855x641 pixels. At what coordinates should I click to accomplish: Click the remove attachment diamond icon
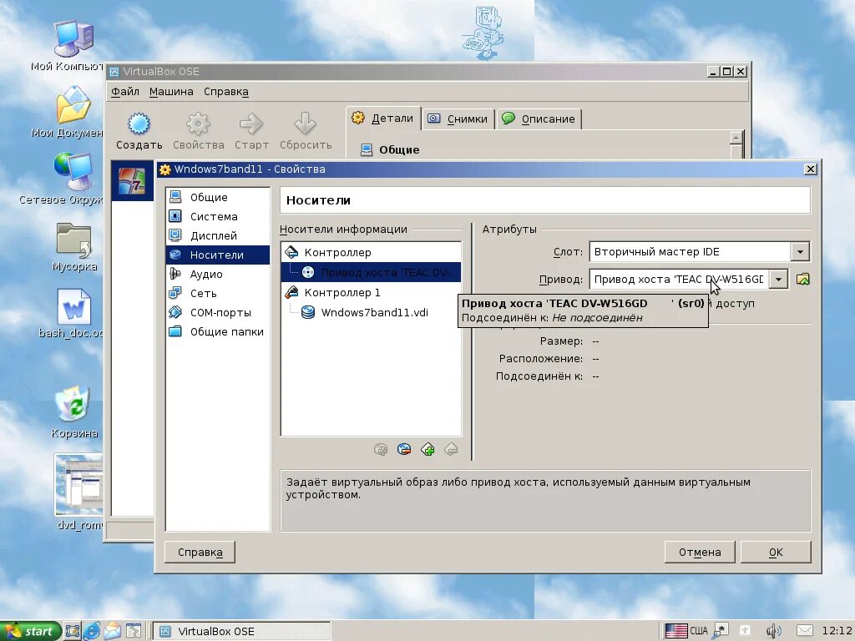[451, 449]
